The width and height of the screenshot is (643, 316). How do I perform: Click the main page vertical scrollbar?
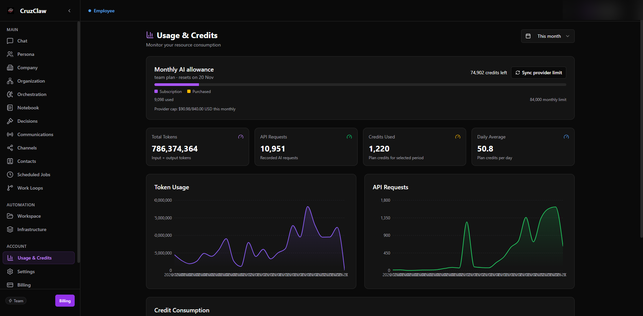641,129
